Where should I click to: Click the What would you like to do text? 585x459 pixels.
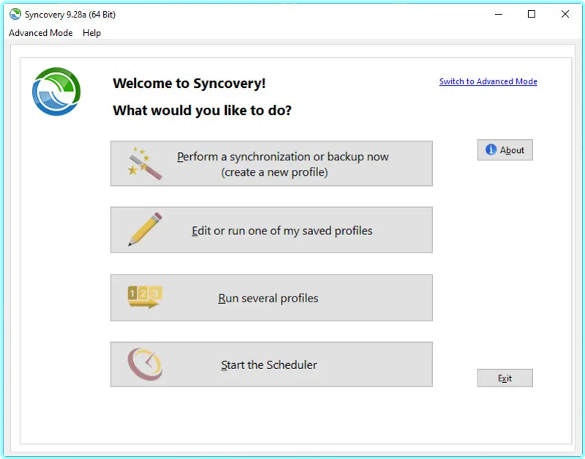pyautogui.click(x=203, y=111)
